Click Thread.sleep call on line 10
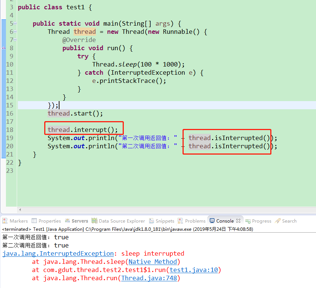316x288 pixels. 138,64
